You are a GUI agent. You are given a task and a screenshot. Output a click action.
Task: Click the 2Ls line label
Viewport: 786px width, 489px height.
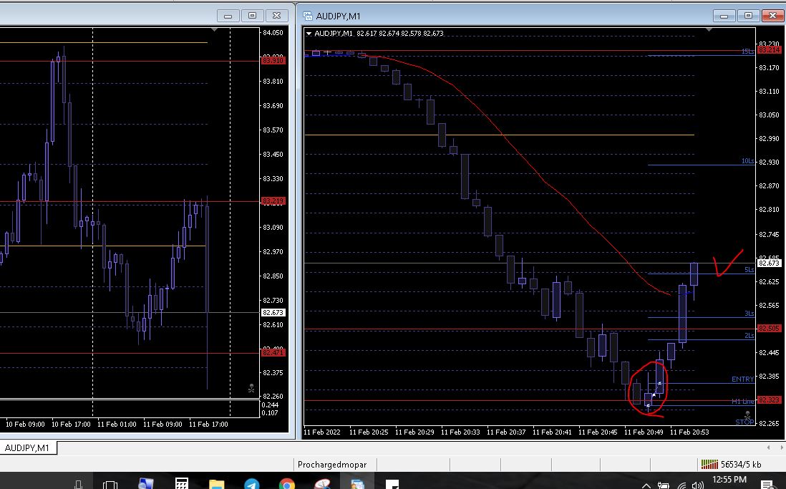[749, 336]
